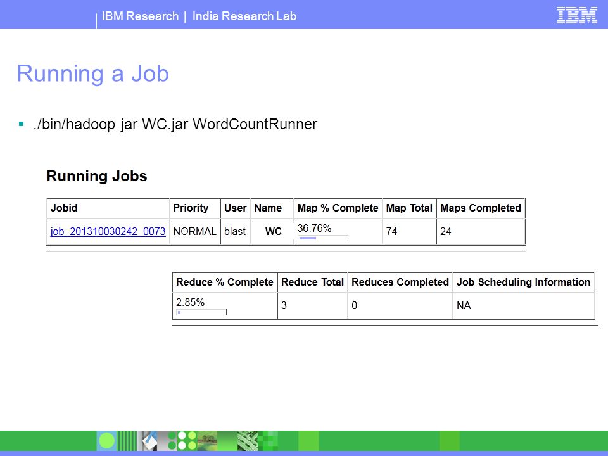Viewport: 608px width, 456px height.
Task: Click the 'WC' job name cell
Action: pos(272,232)
